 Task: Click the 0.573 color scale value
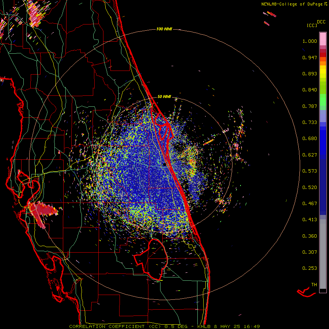tap(310, 171)
